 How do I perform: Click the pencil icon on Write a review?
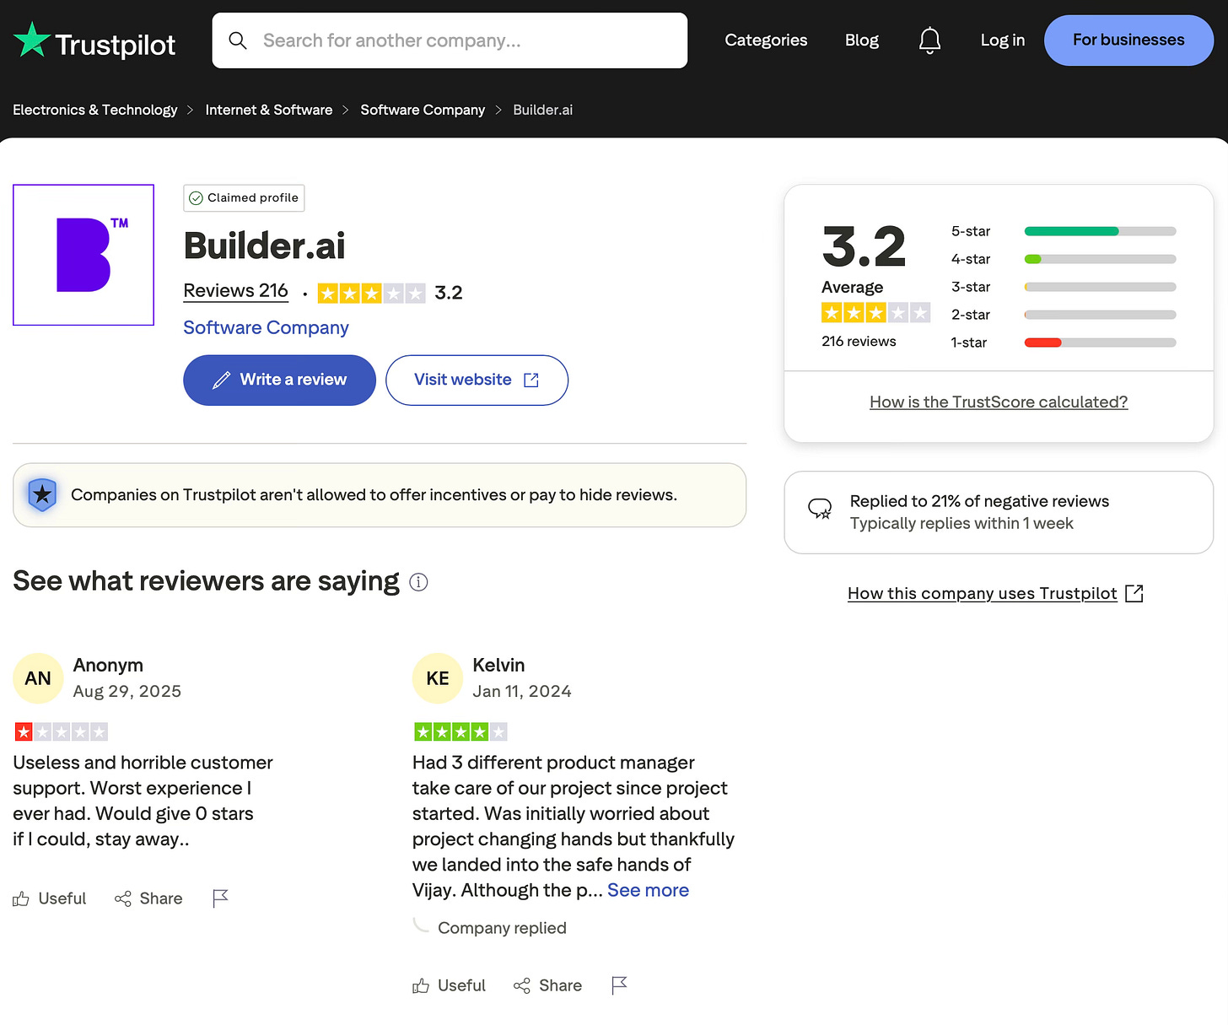coord(221,380)
